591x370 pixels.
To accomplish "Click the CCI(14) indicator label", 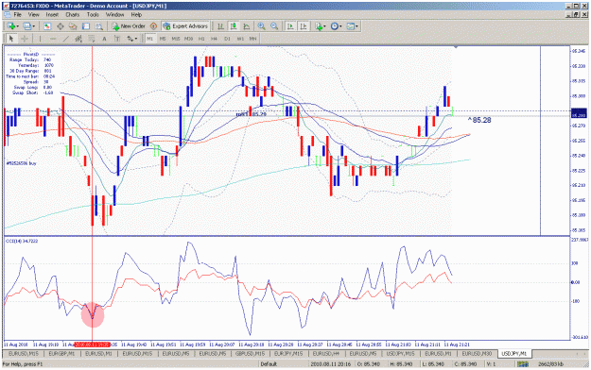I will [22, 241].
